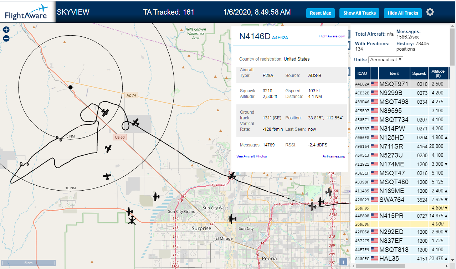Select grey aircraft icon near exit 20
This screenshot has height=269, width=456.
[313, 206]
